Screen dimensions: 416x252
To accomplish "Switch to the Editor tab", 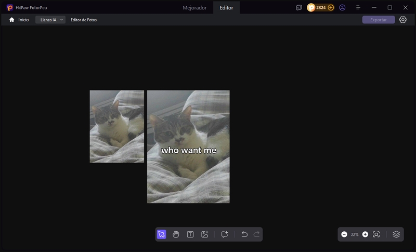I will pos(226,8).
